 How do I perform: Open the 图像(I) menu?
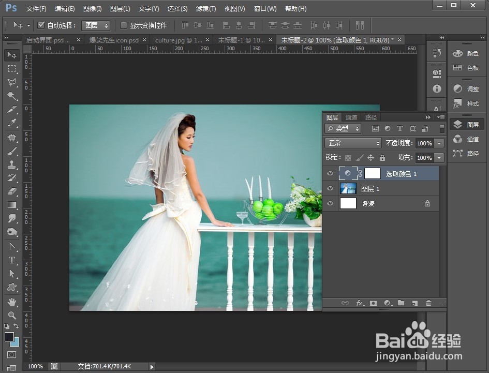click(92, 9)
